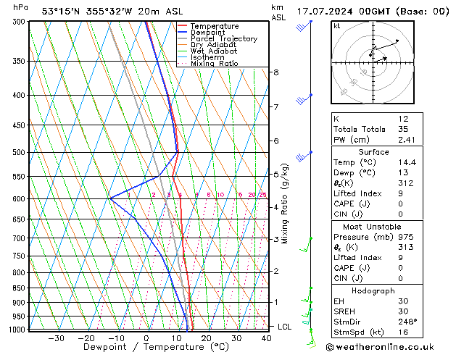This screenshot has height=352, width=456.
Task: Click the Most Unstable theta-e value 313
Action: point(406,247)
